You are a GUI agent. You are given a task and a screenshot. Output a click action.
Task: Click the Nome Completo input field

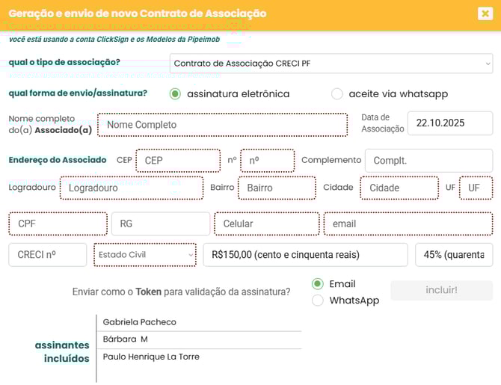tap(222, 125)
